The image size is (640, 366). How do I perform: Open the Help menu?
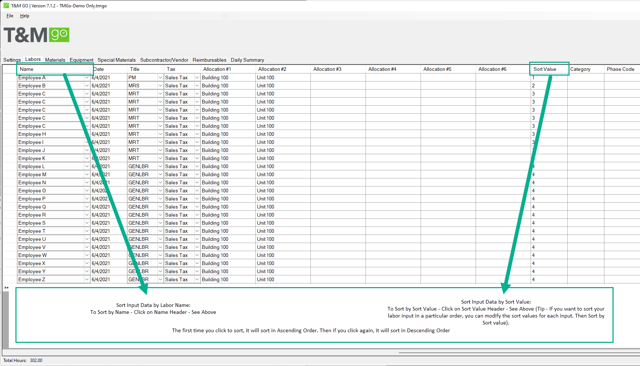(25, 16)
